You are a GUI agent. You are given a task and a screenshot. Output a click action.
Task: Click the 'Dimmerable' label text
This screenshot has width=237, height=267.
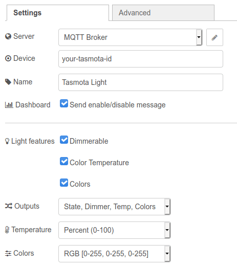click(x=89, y=141)
